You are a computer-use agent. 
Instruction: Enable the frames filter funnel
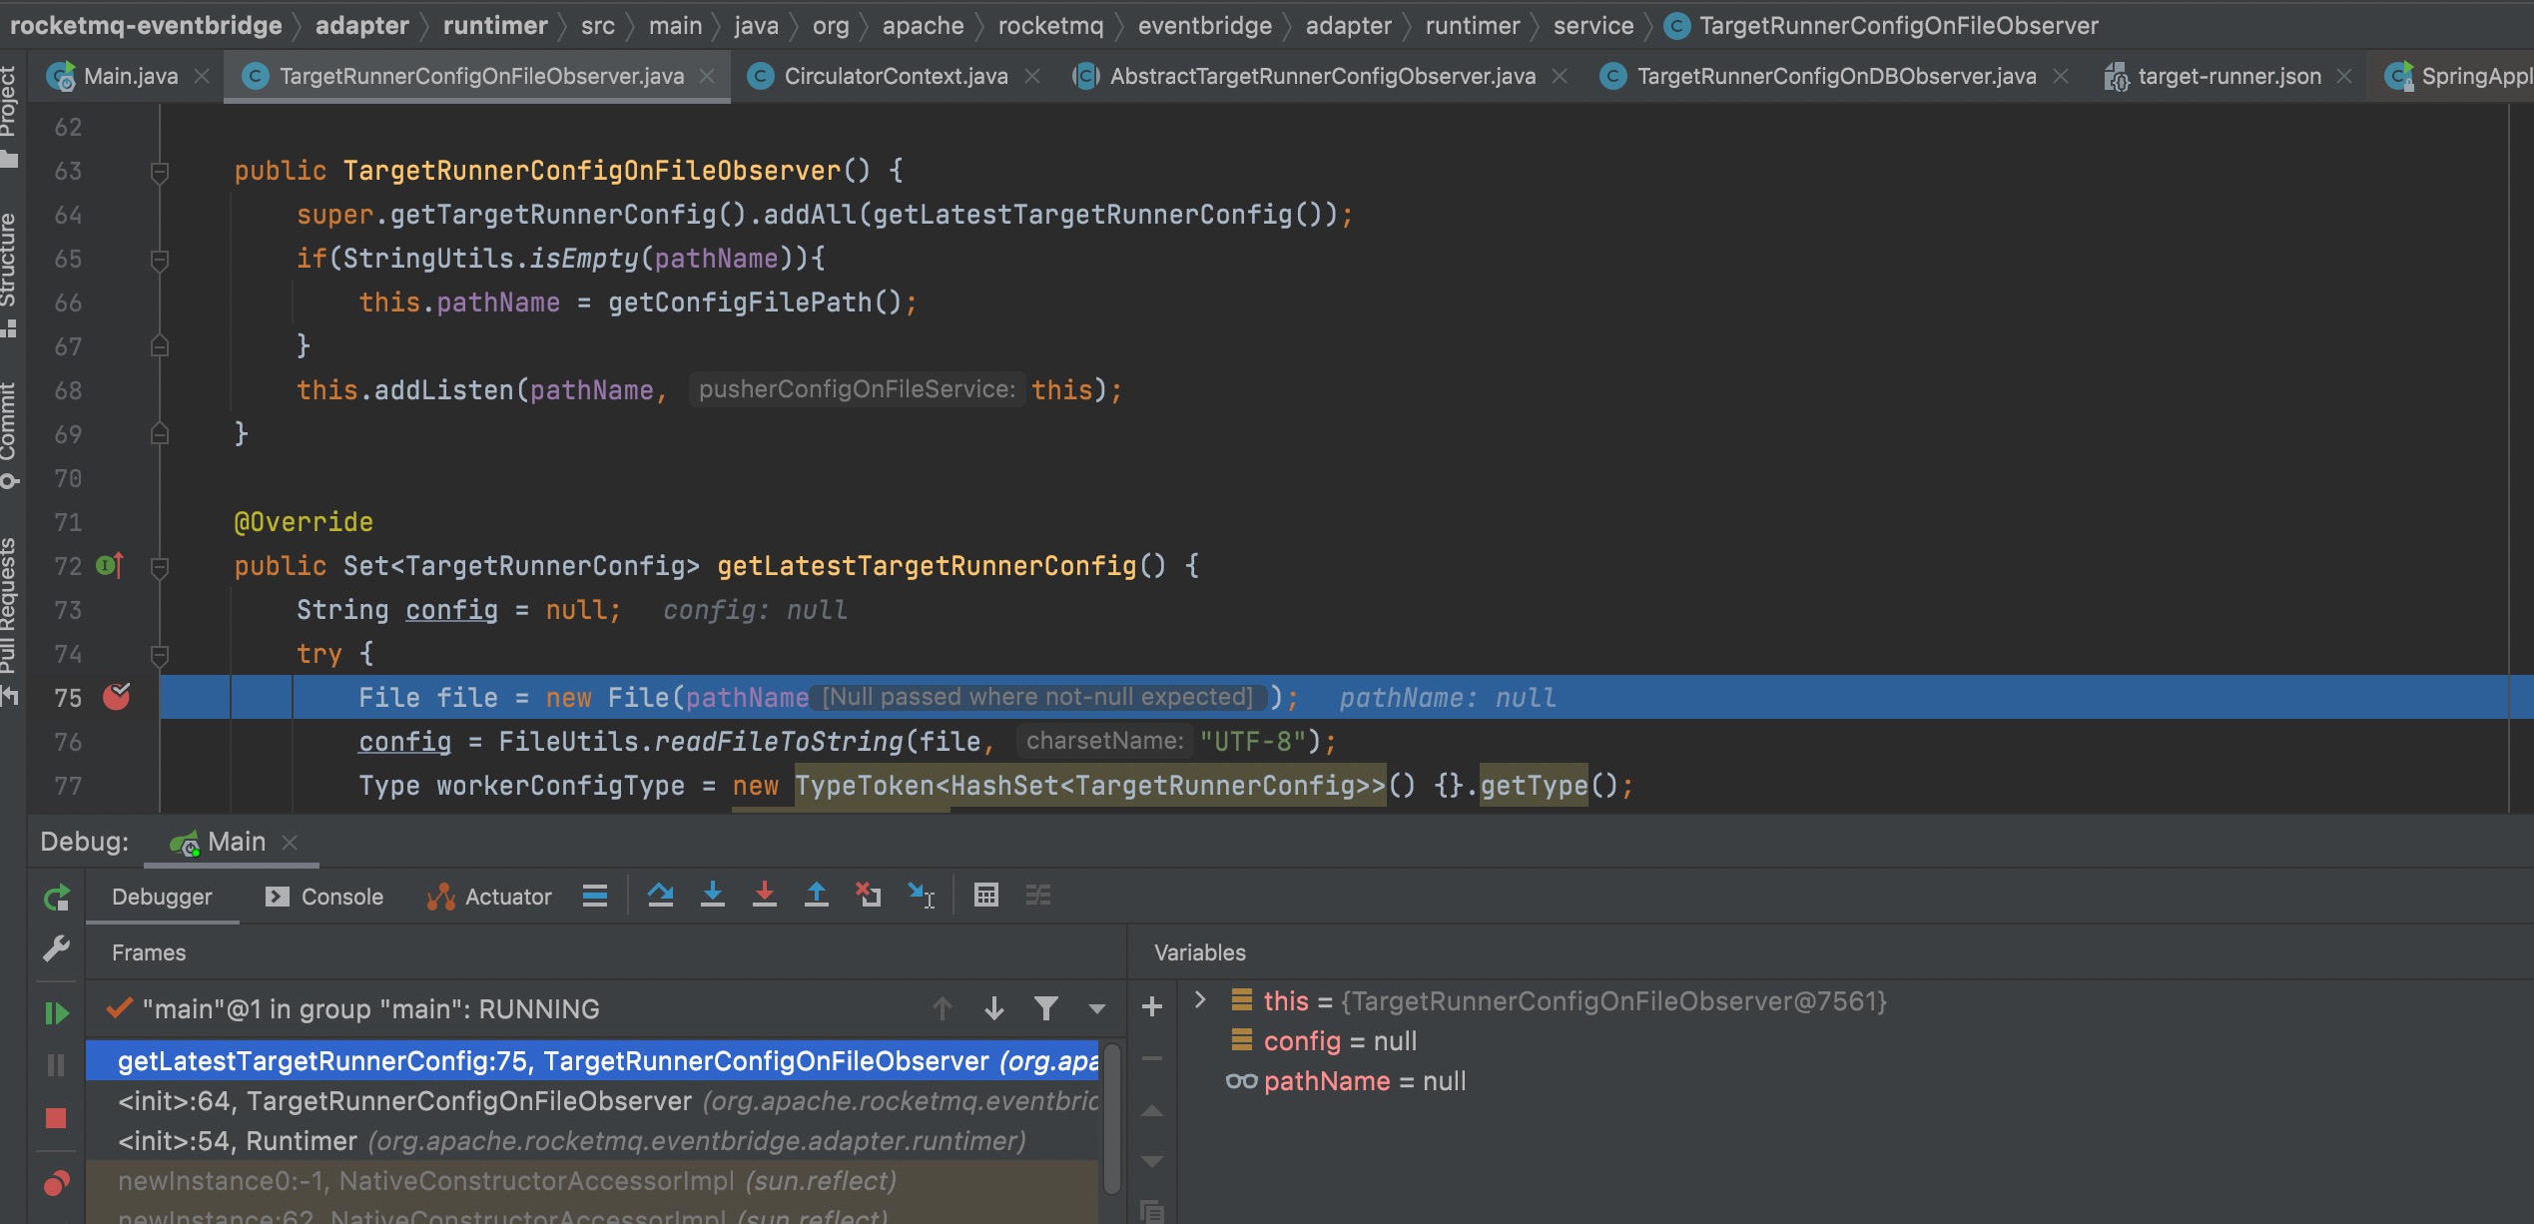pyautogui.click(x=1046, y=1008)
